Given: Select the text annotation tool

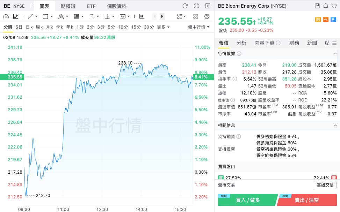Looking at the screenshot, I should [x=123, y=16].
